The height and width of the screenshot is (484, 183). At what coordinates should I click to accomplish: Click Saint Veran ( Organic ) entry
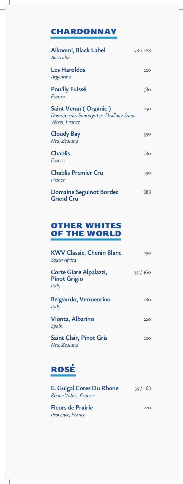point(81,108)
